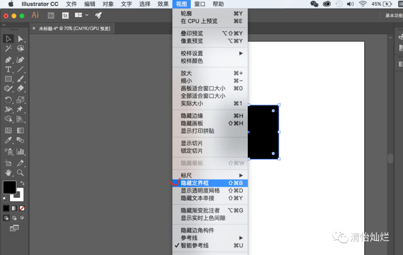
Task: Choose Draw Behind mode
Action: coord(14,218)
